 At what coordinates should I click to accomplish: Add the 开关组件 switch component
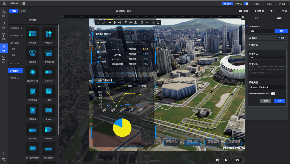pos(49,72)
